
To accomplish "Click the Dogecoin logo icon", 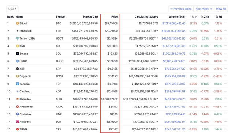I will [x=18, y=76].
